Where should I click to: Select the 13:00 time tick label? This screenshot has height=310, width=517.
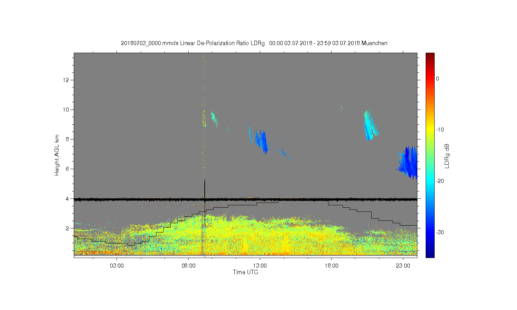click(260, 266)
